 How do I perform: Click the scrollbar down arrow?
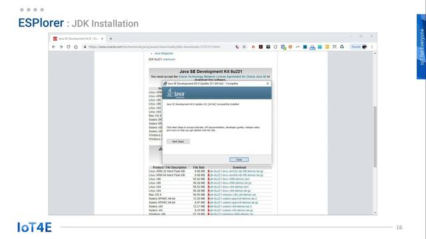[x=375, y=213]
